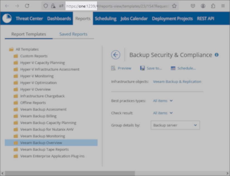This screenshot has height=176, width=230.
Task: Open the Firefox hamburger menu
Action: [x=223, y=6]
